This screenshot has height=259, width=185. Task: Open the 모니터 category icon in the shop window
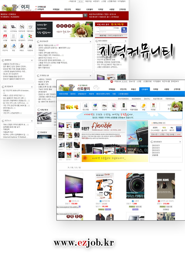(x=95, y=105)
